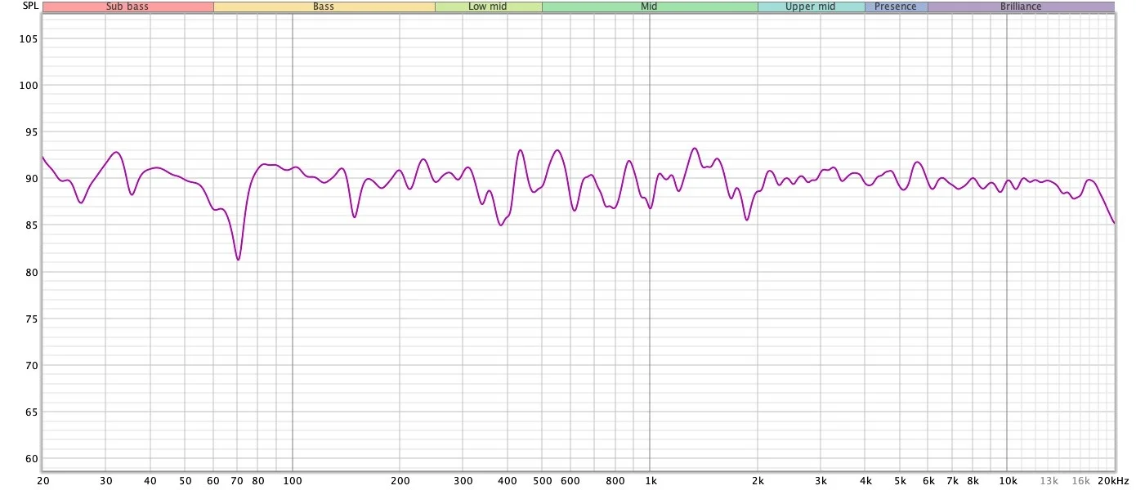This screenshot has width=1136, height=490.
Task: Select the 5k frequency axis label
Action: [900, 480]
